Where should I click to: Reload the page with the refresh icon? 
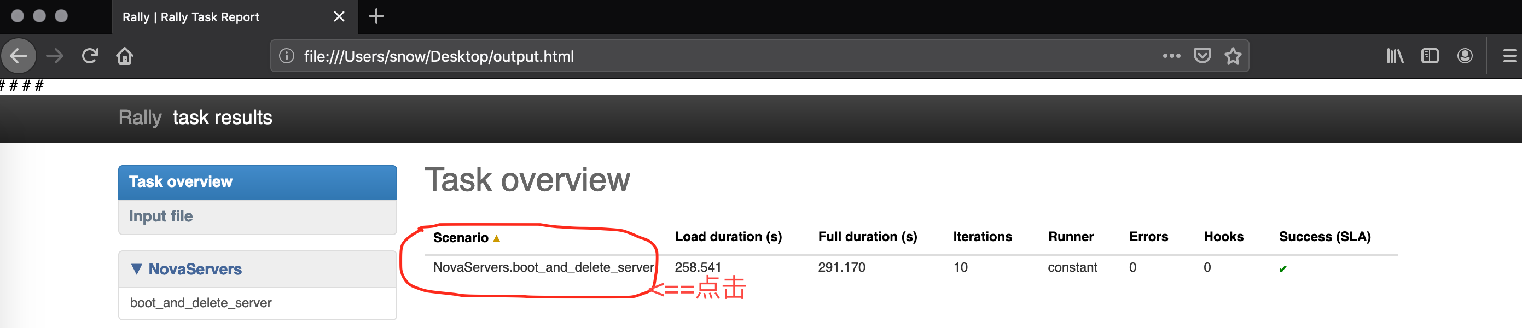[90, 56]
